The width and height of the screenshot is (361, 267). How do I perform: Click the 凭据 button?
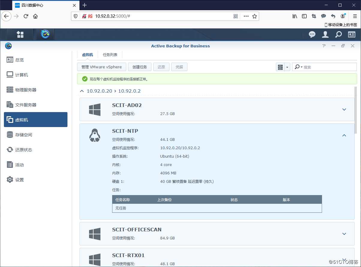(179, 67)
